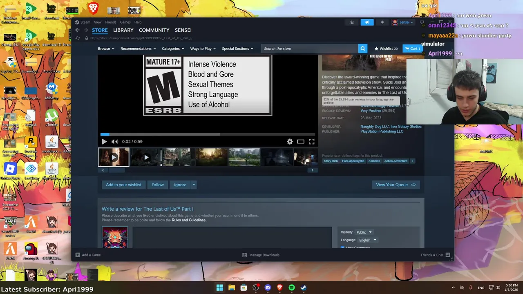Enter fullscreen on trailer video
This screenshot has width=523, height=294.
[311, 142]
